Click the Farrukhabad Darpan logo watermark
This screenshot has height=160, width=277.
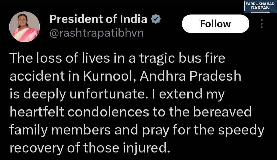click(x=260, y=7)
